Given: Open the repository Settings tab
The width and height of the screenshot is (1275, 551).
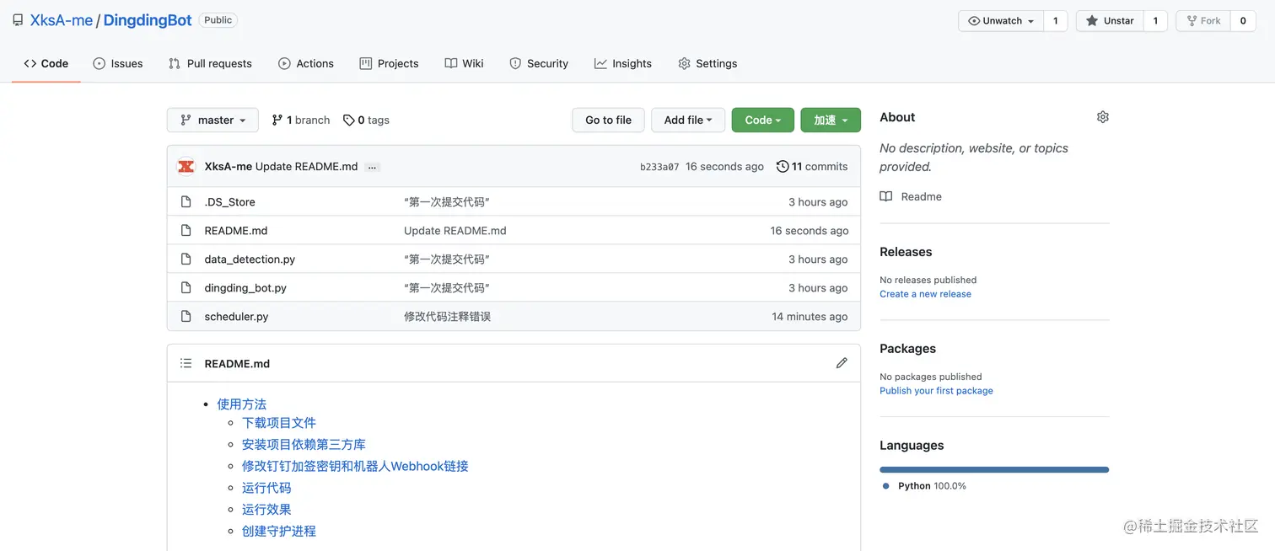Looking at the screenshot, I should pos(707,63).
